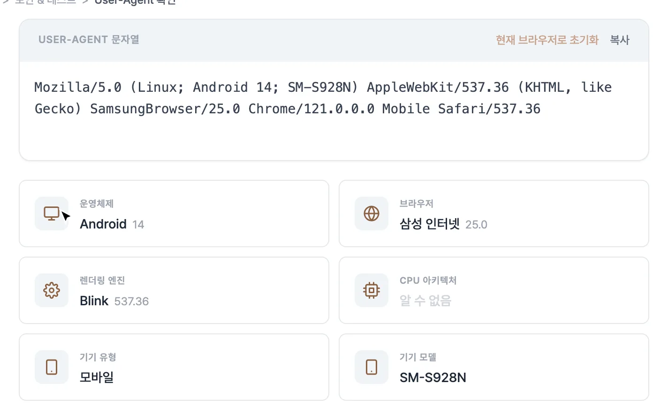Click the 기기 모델 label
Image resolution: width=668 pixels, height=420 pixels.
point(418,357)
